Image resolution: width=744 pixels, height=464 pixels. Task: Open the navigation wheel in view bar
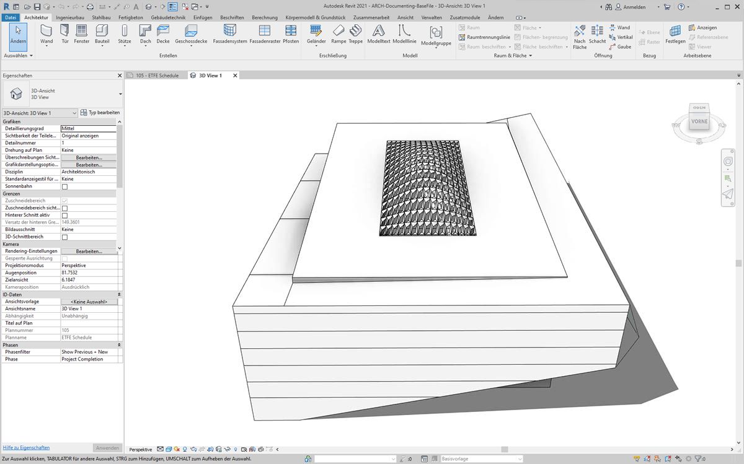pos(728,161)
